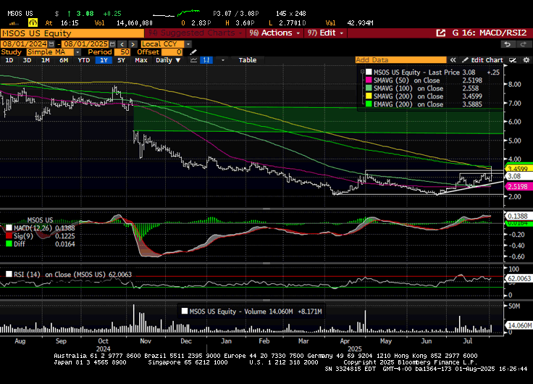
Task: Shift date range forward with right arrow
Action: (133, 44)
